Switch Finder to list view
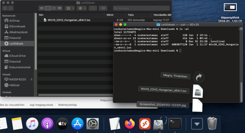245x133 pixels. (48, 8)
